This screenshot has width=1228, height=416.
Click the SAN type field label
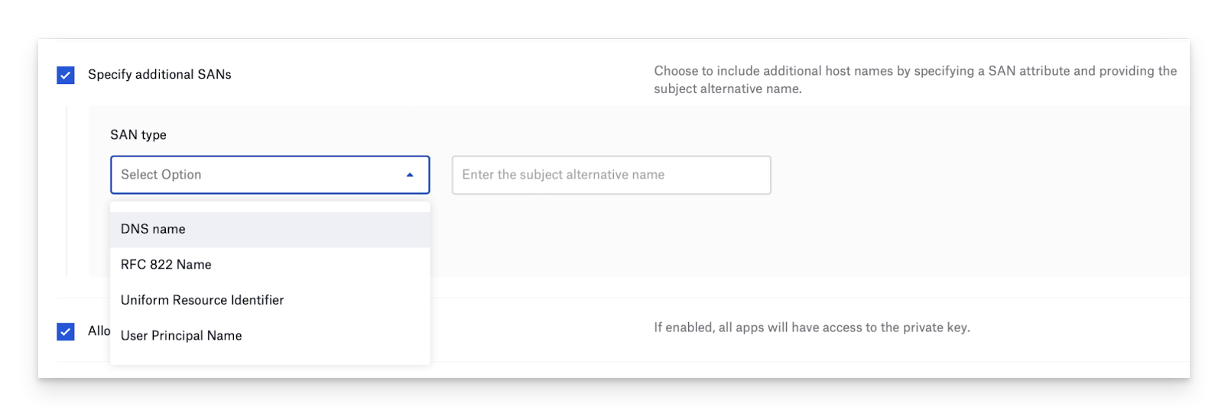click(138, 135)
